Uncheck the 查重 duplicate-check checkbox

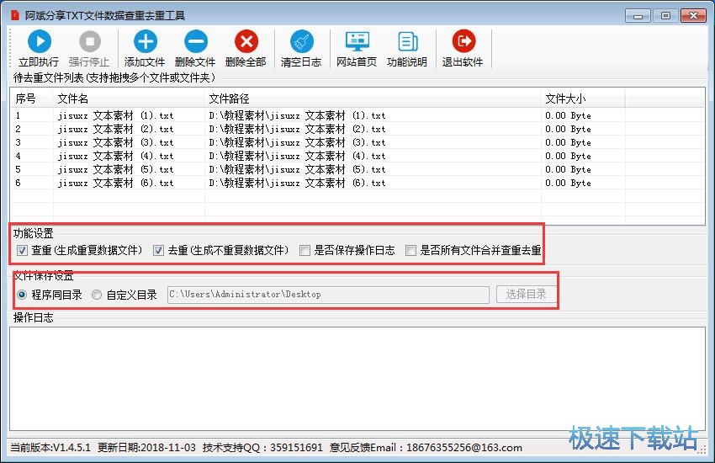22,250
